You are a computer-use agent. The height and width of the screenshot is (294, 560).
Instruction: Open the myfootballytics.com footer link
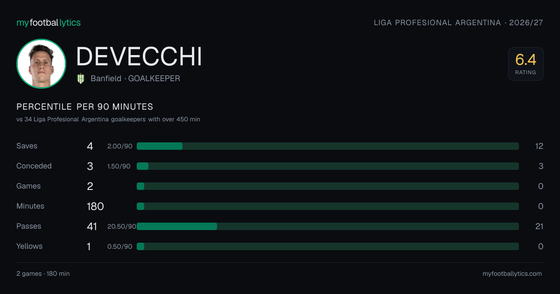(512, 273)
